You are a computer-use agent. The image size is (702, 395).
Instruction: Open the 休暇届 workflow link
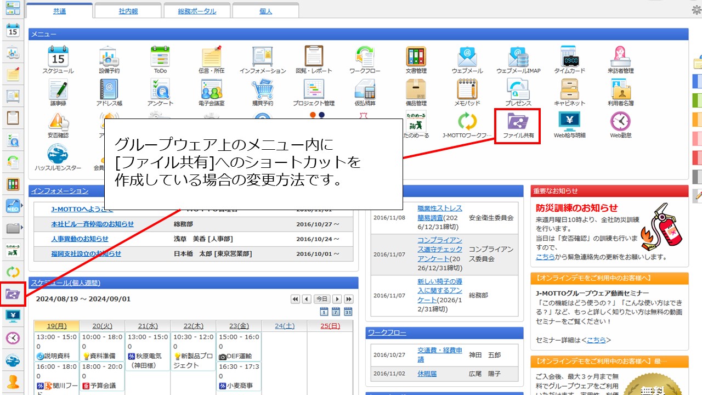tap(427, 374)
